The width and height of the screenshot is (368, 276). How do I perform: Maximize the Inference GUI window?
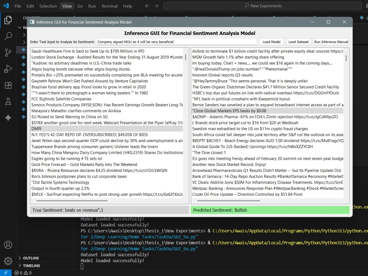click(328, 22)
